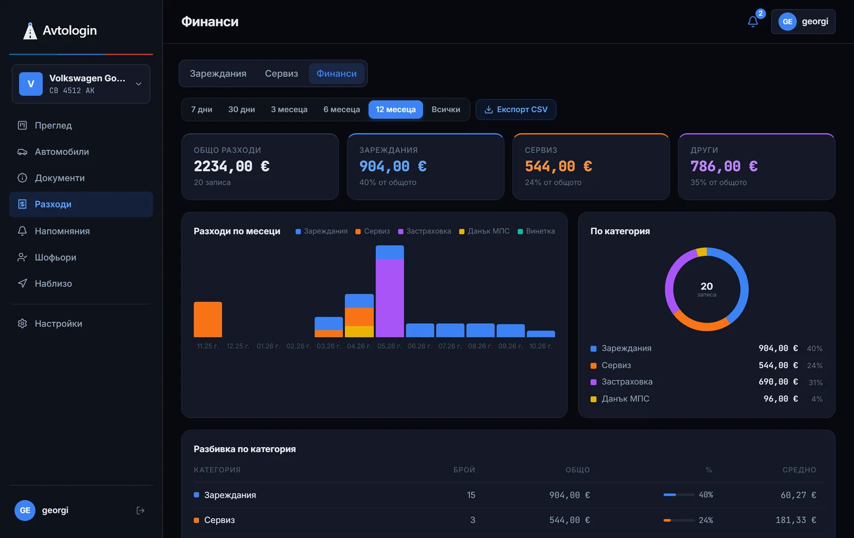Screen dimensions: 854x538
Task: Toggle the Застраховка legend color swatch
Action: coord(401,231)
